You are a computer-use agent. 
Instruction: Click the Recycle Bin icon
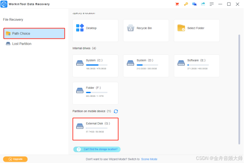(x=130, y=28)
